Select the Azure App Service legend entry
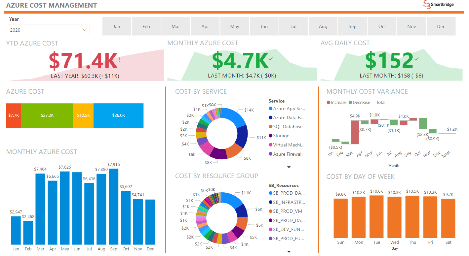Image resolution: width=469 pixels, height=256 pixels. coord(287,108)
